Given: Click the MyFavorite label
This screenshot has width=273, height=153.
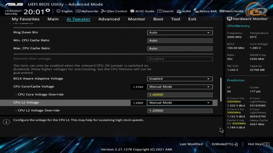Looking at the screenshot, I should coord(90,11).
